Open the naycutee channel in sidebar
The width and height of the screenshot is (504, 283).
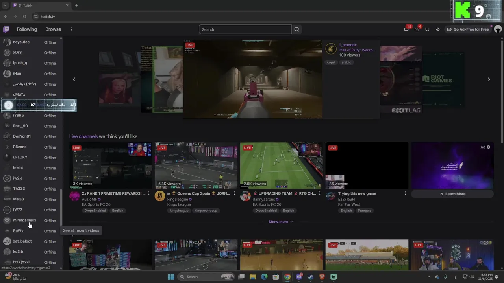click(x=31, y=42)
